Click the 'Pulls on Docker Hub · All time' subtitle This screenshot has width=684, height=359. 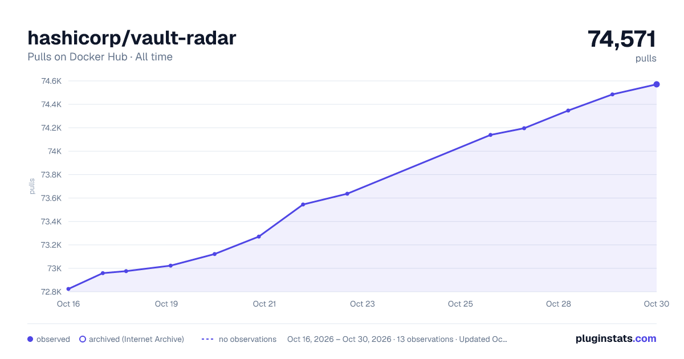pyautogui.click(x=100, y=57)
